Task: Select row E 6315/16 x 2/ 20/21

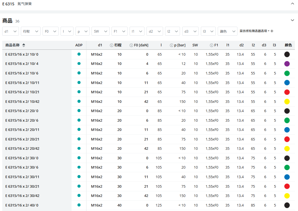Action: click(x=149, y=139)
